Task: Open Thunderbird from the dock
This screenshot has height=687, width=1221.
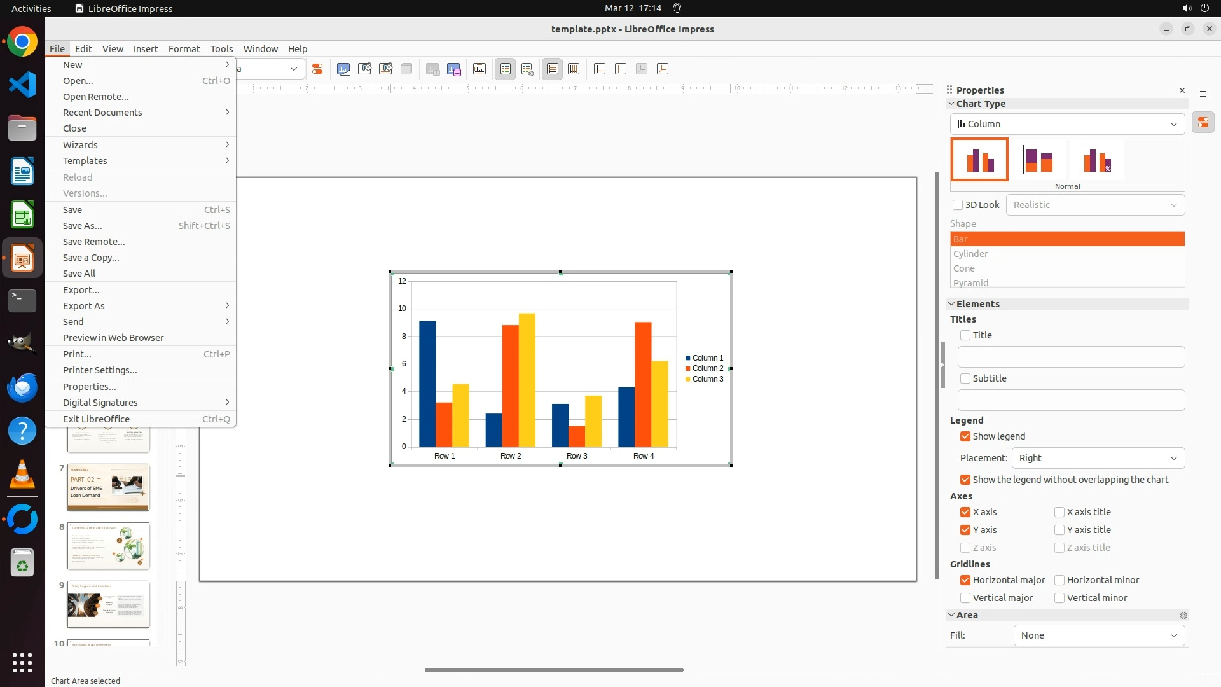Action: (22, 388)
